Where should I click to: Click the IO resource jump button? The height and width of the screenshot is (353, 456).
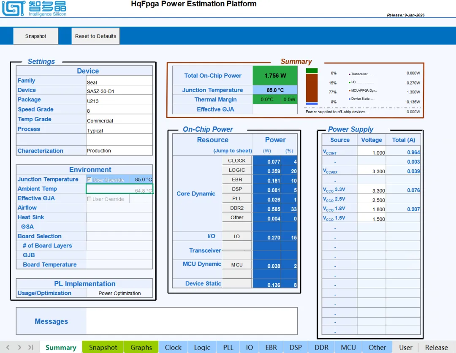coord(237,236)
